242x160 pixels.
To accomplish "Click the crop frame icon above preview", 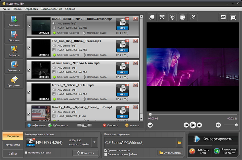I will pyautogui.click(x=152, y=17).
